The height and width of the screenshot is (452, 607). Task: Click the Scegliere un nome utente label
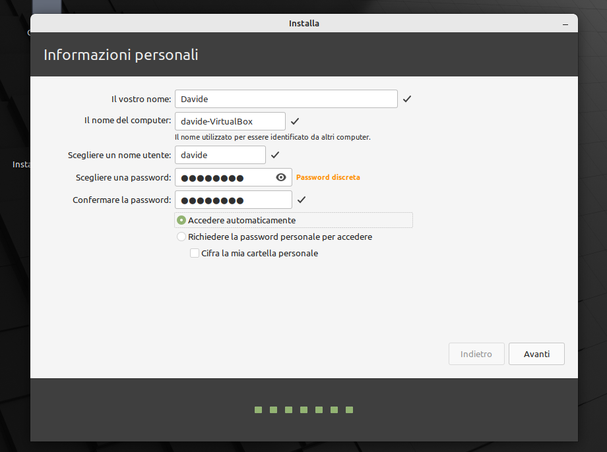tap(119, 155)
